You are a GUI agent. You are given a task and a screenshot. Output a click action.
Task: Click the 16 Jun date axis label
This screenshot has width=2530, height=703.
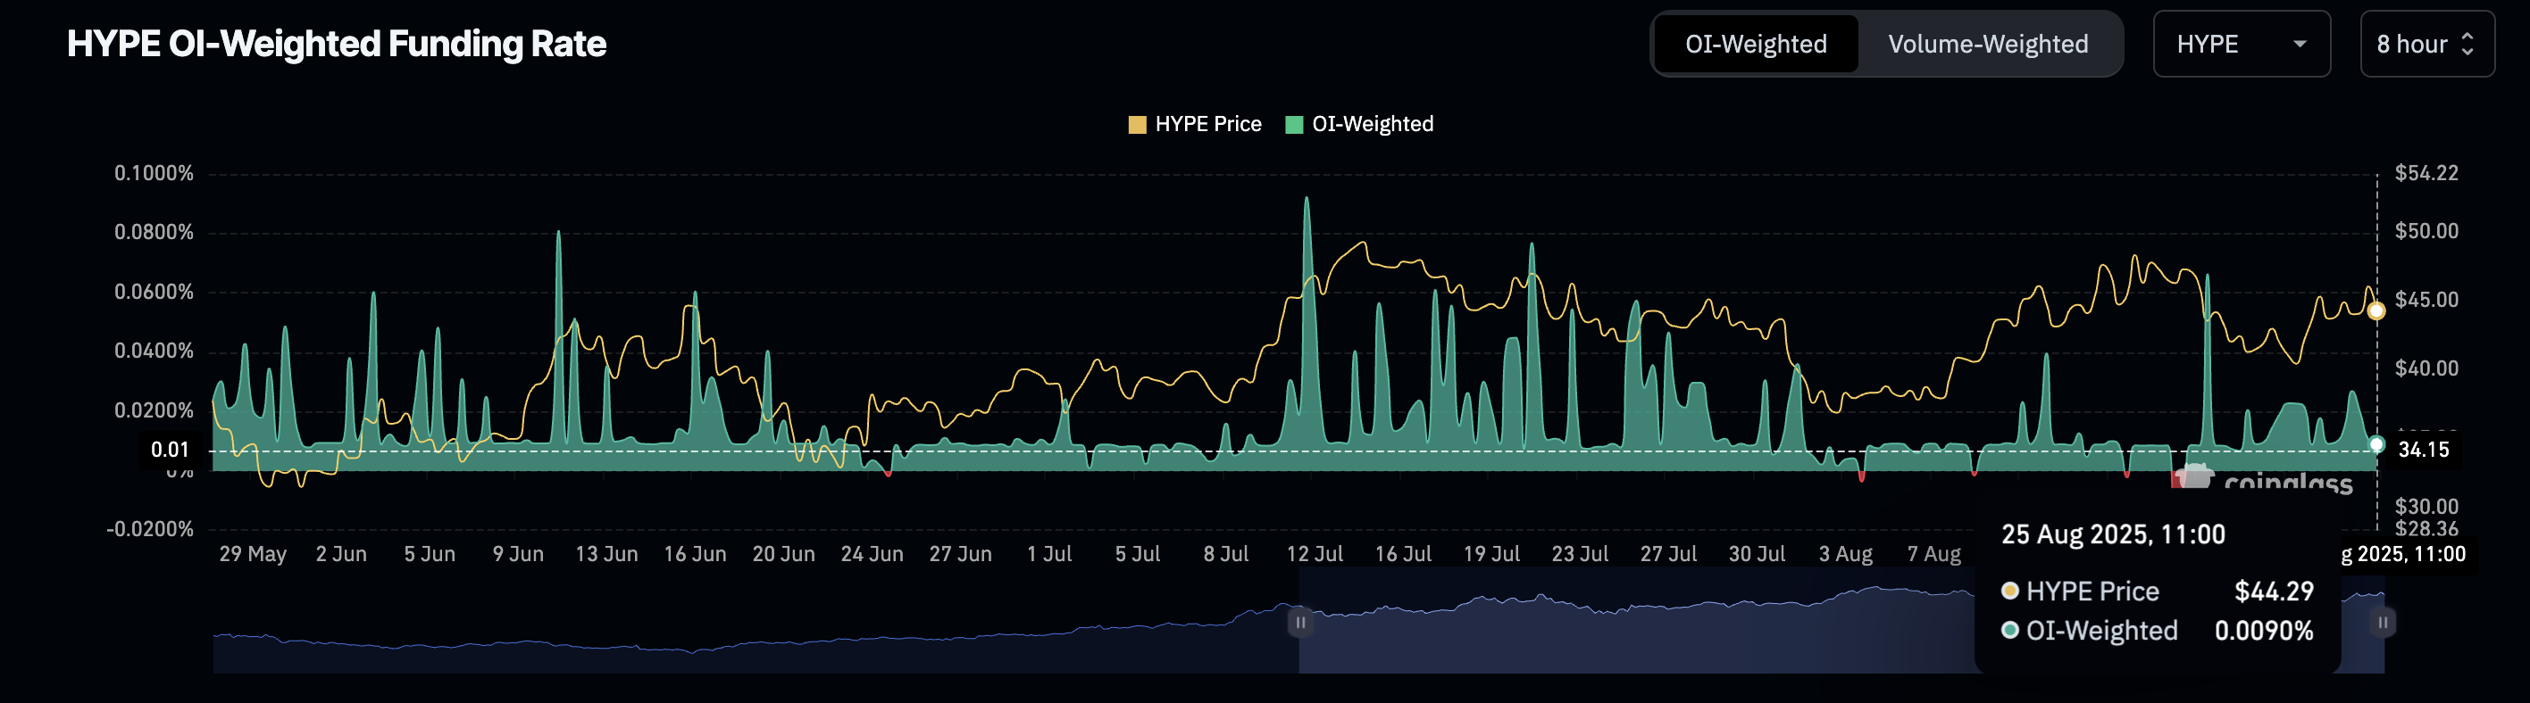point(695,554)
